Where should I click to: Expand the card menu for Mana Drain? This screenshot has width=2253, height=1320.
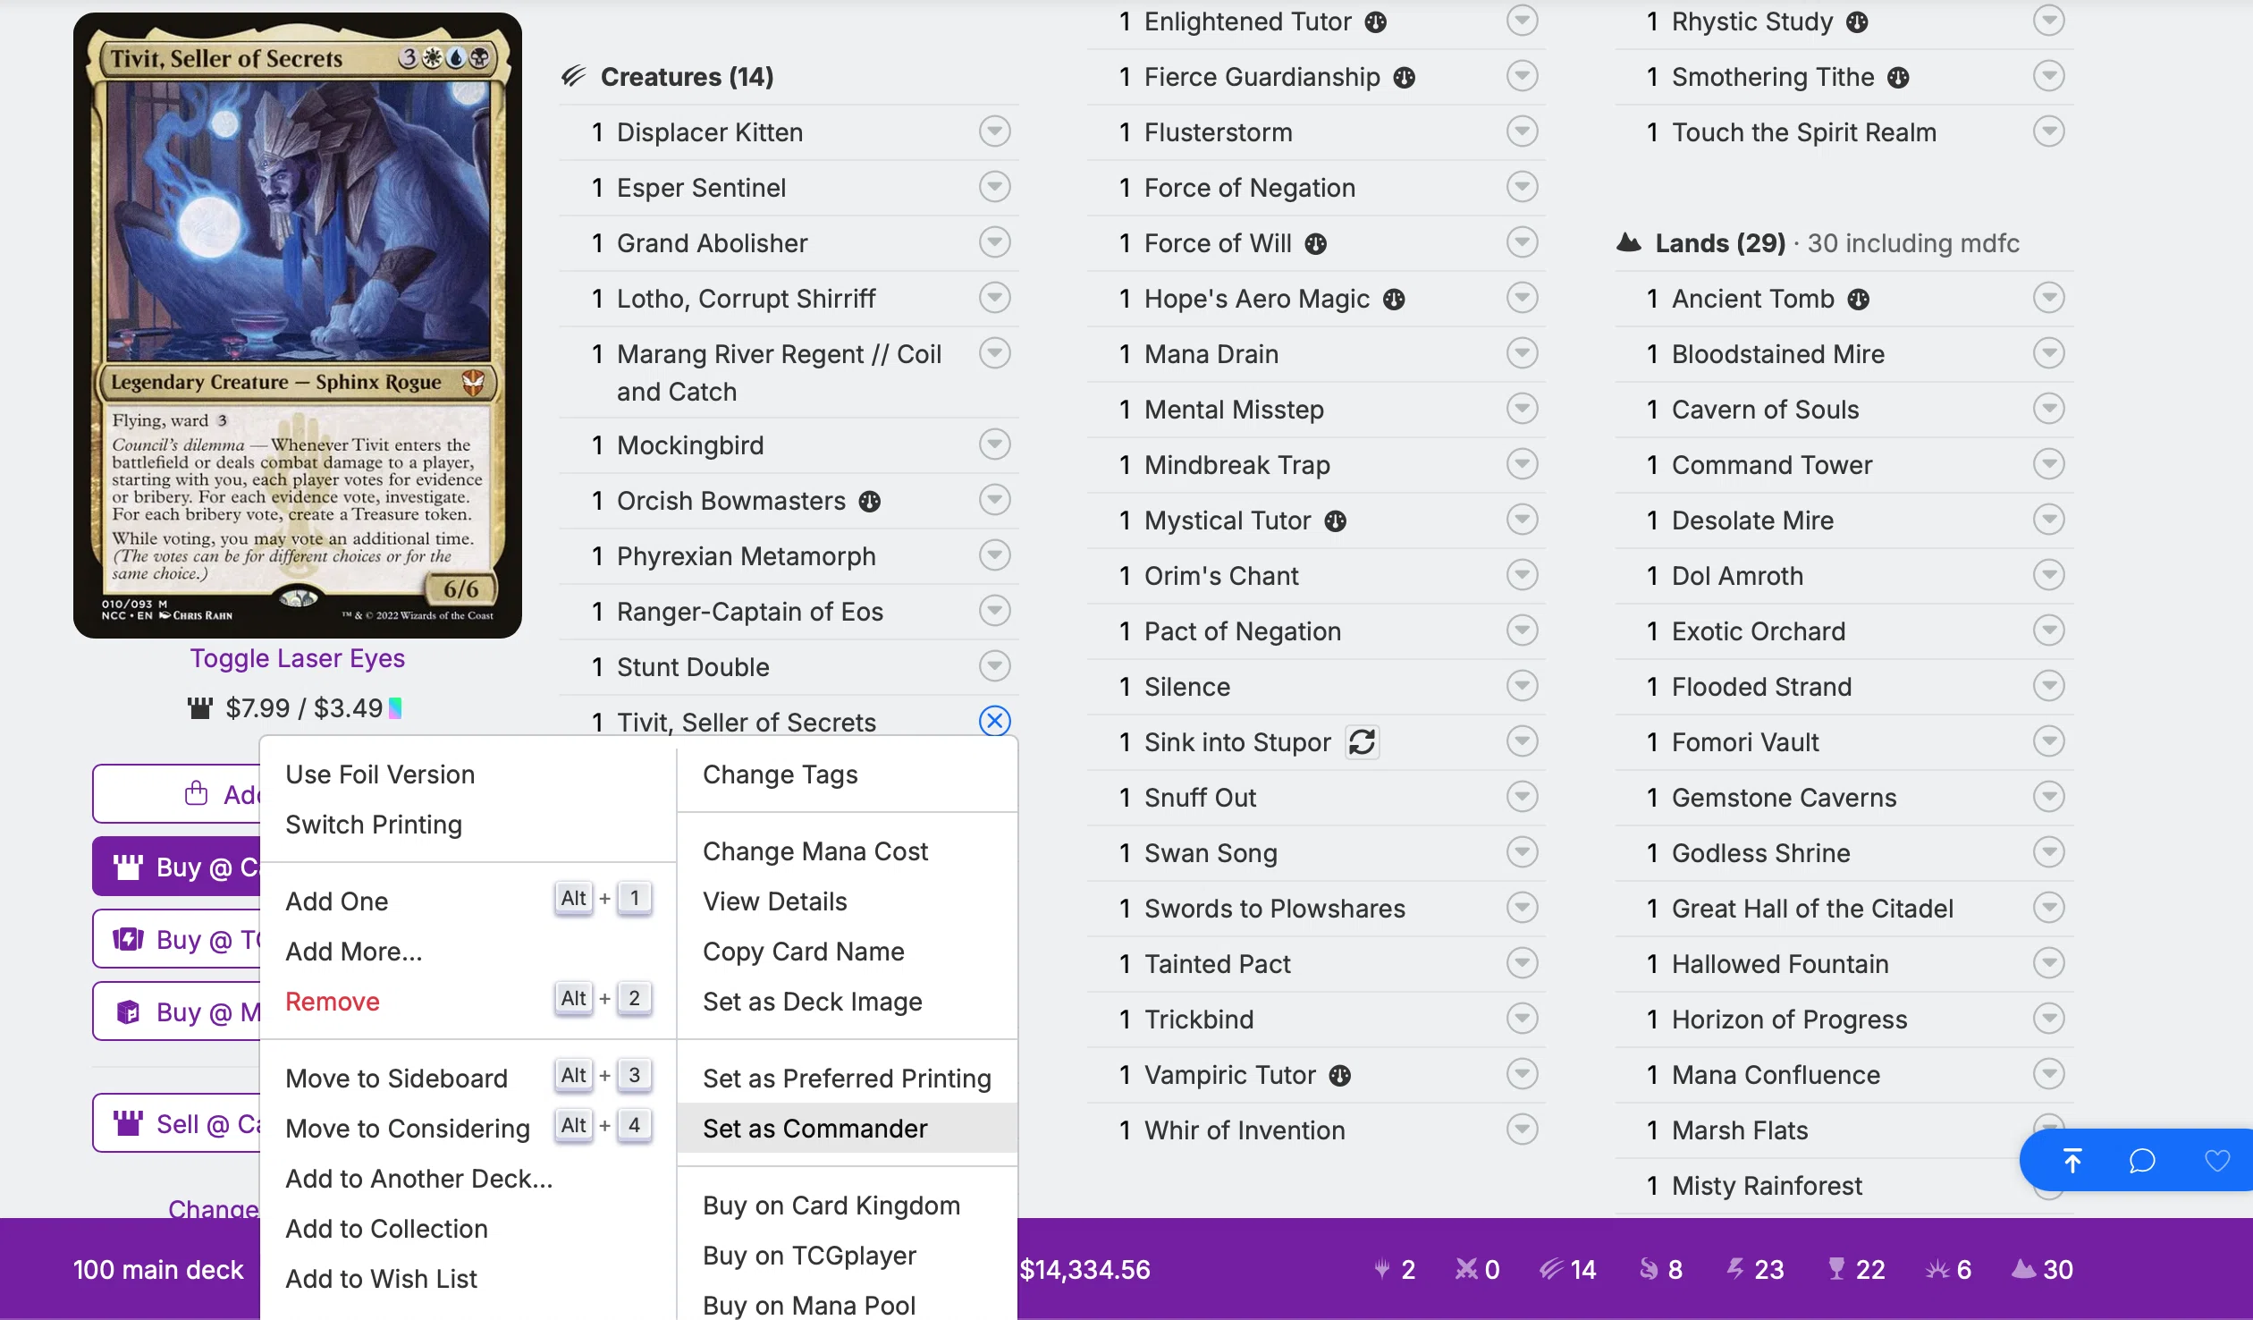1522,353
